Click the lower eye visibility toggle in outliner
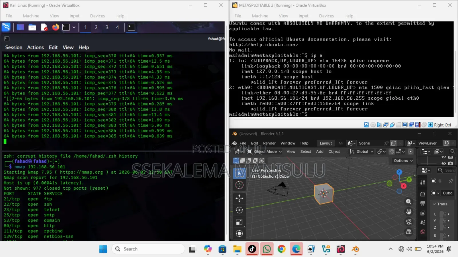The height and width of the screenshot is (257, 458). point(444,163)
